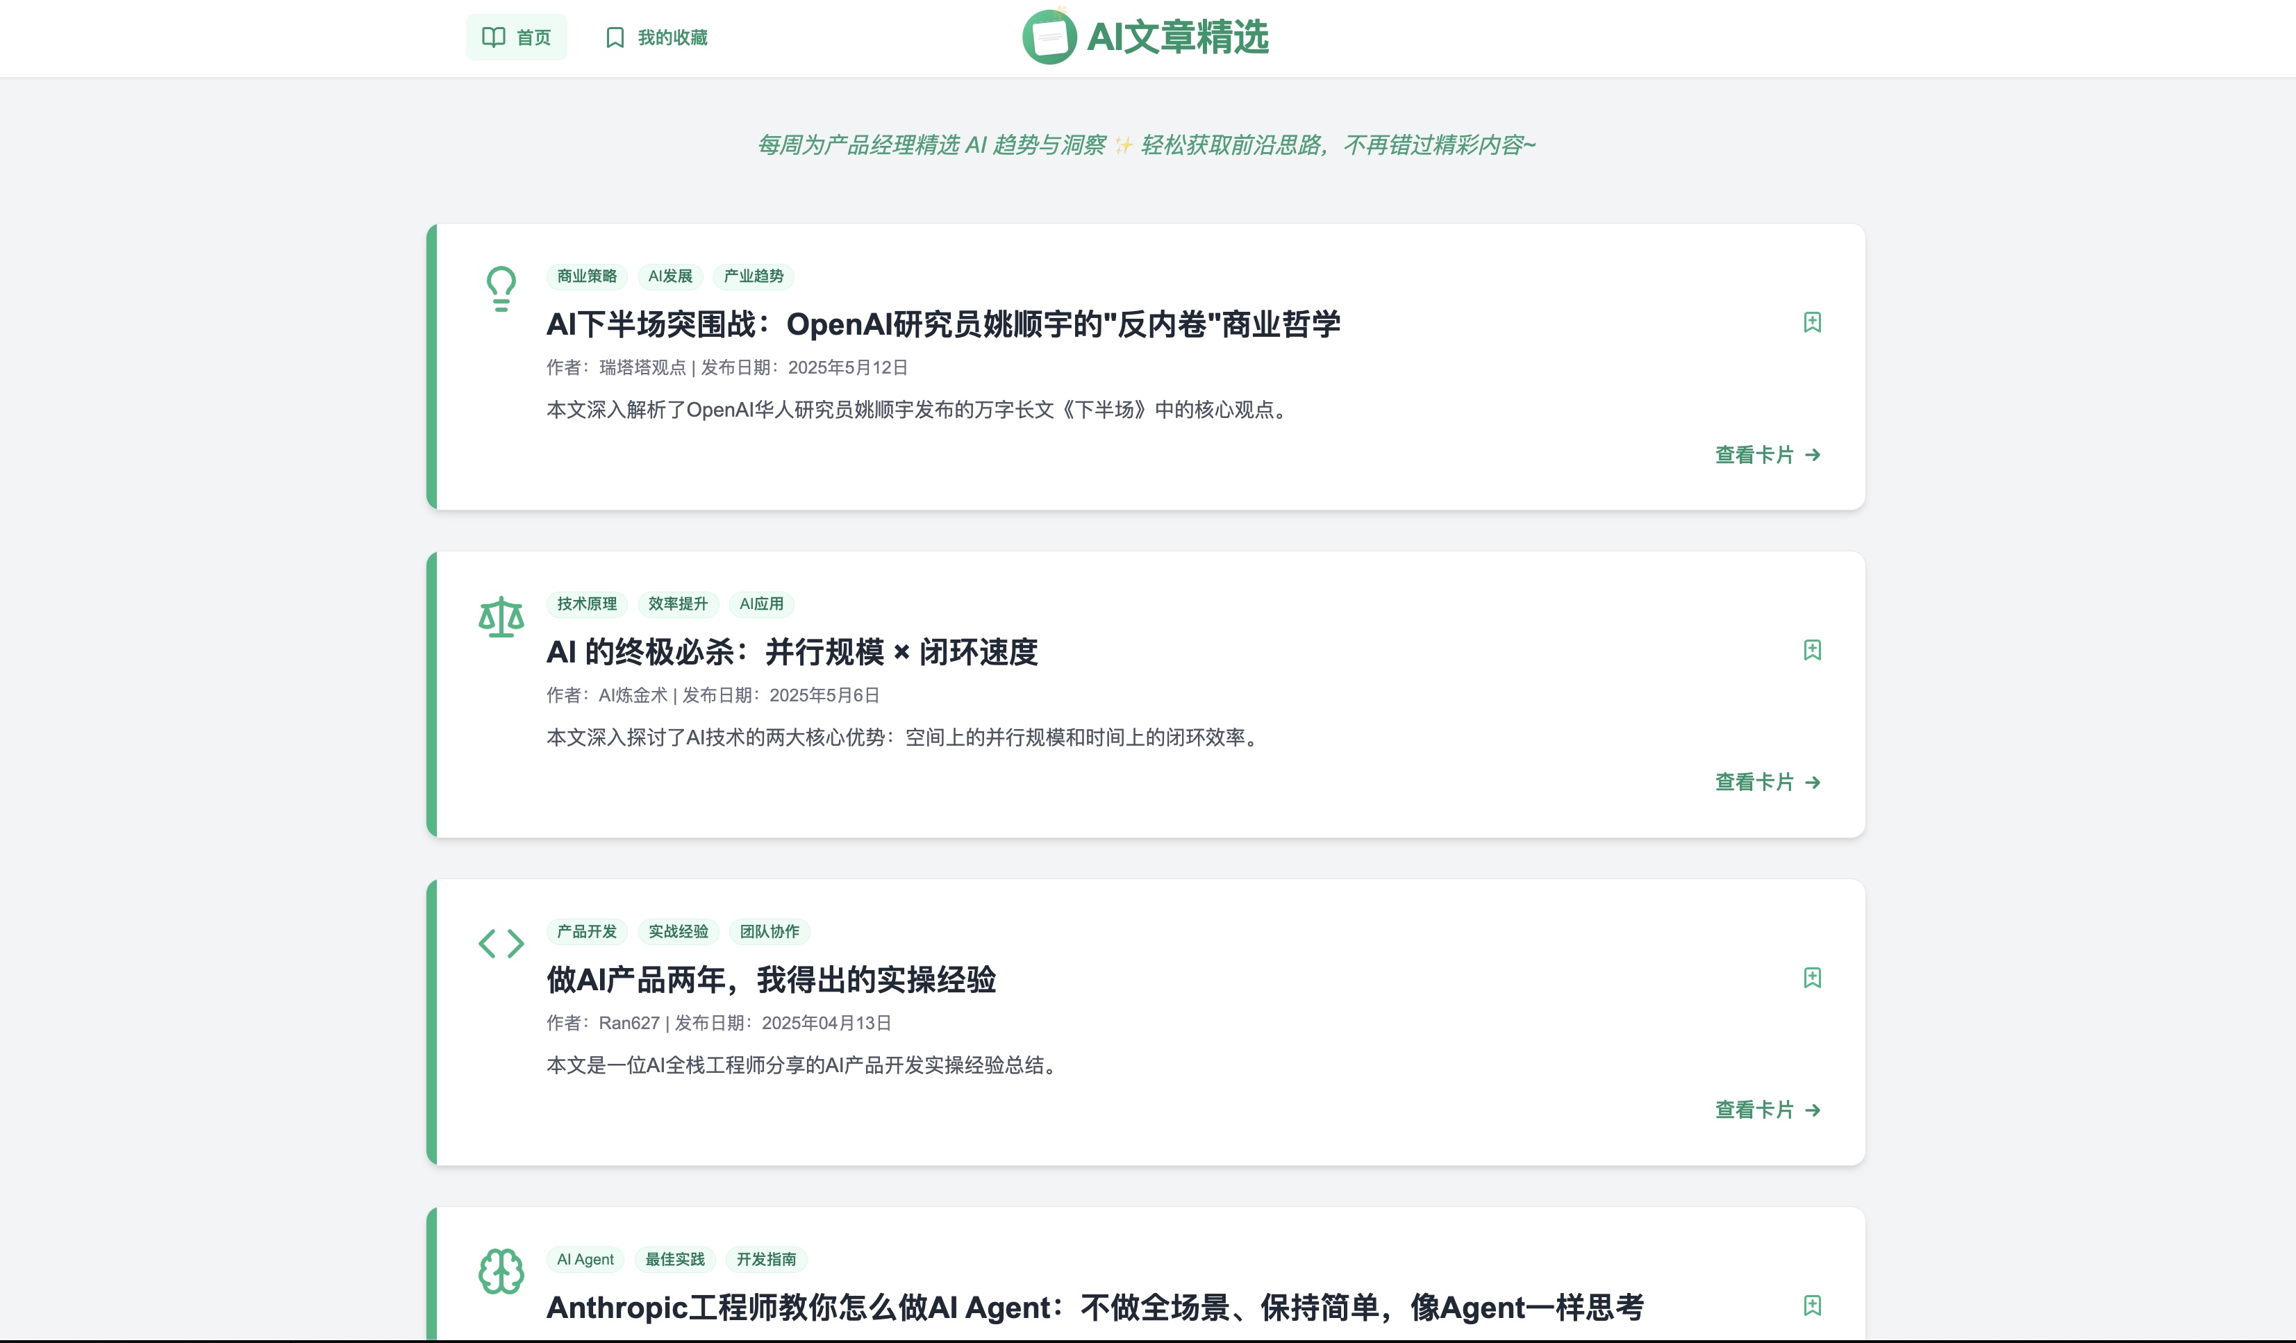Bookmark the OpenAI 反内卷 article
This screenshot has width=2296, height=1343.
tap(1812, 322)
